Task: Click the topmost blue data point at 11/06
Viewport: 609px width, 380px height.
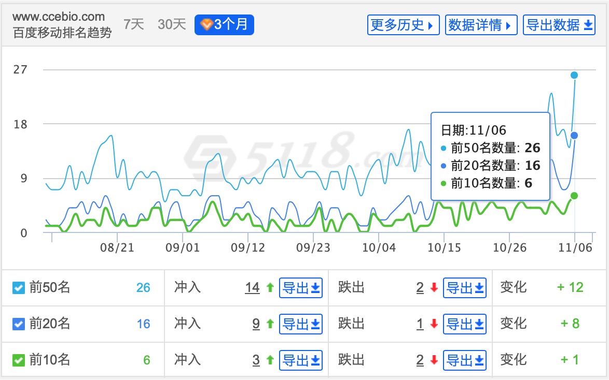Action: (574, 75)
